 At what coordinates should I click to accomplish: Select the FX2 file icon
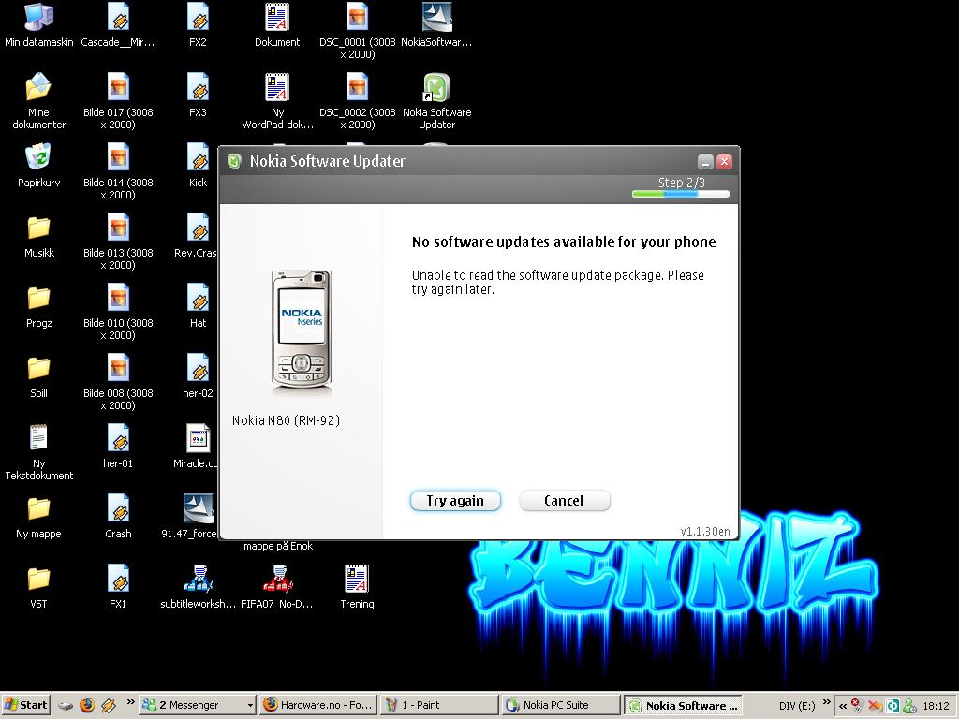[198, 25]
